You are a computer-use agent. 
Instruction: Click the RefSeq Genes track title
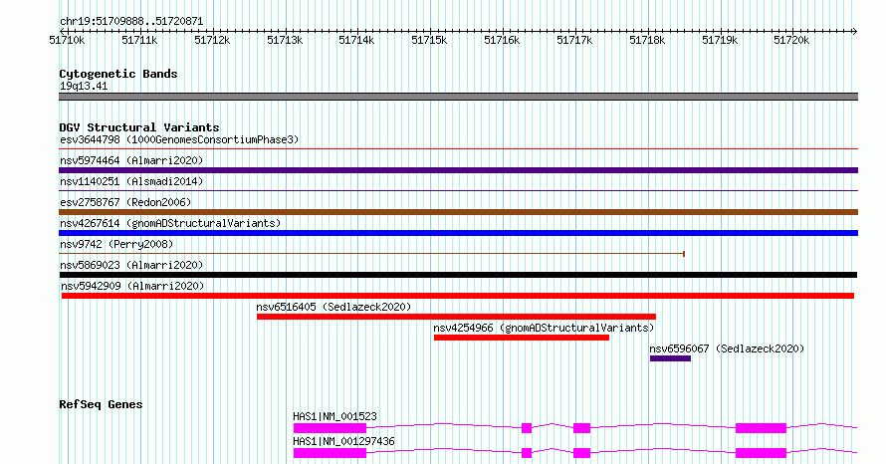101,404
